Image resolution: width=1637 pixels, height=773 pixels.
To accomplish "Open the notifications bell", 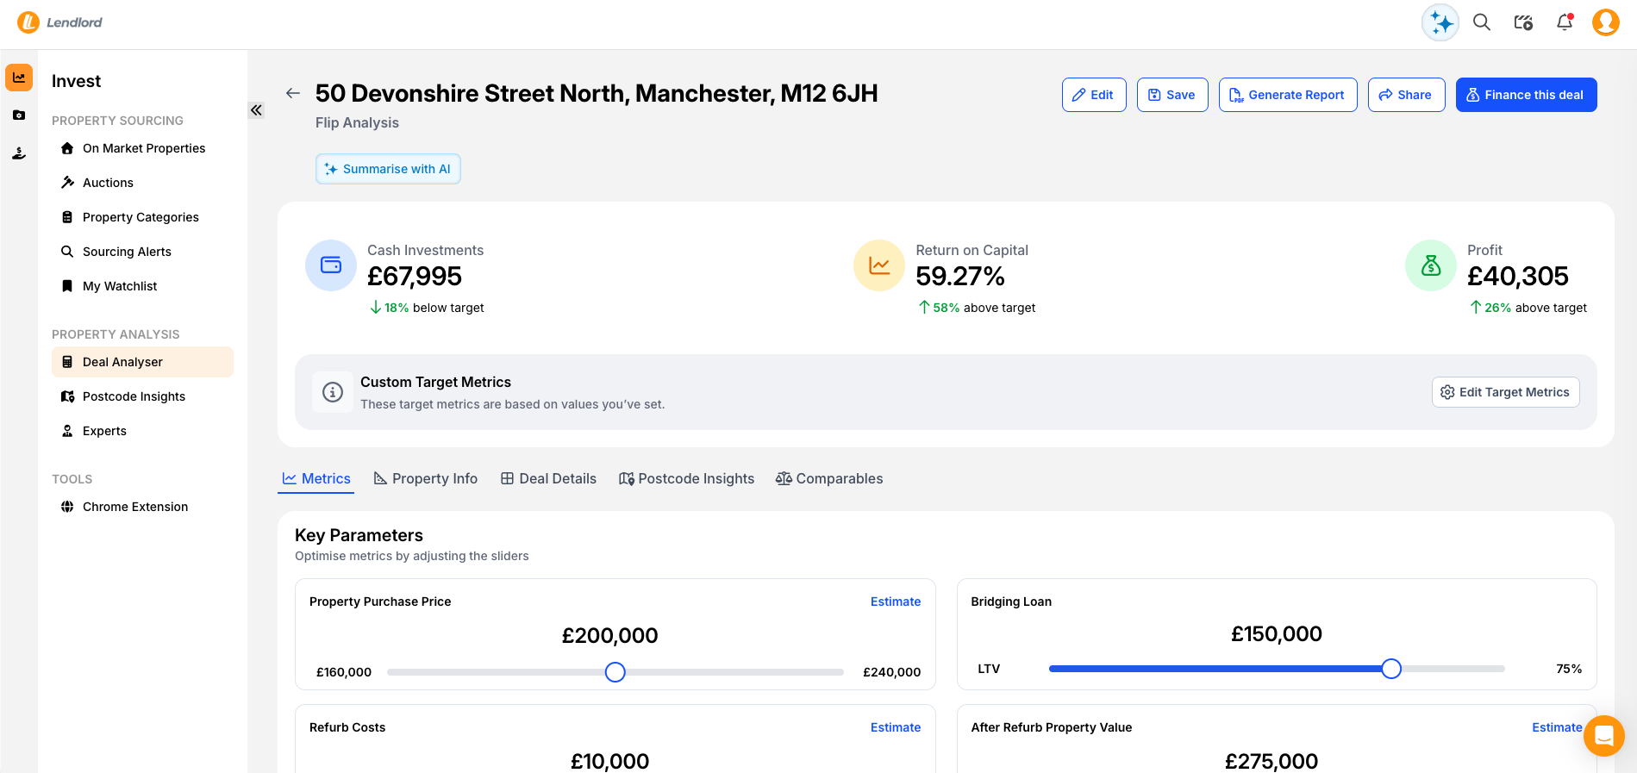I will click(x=1565, y=22).
